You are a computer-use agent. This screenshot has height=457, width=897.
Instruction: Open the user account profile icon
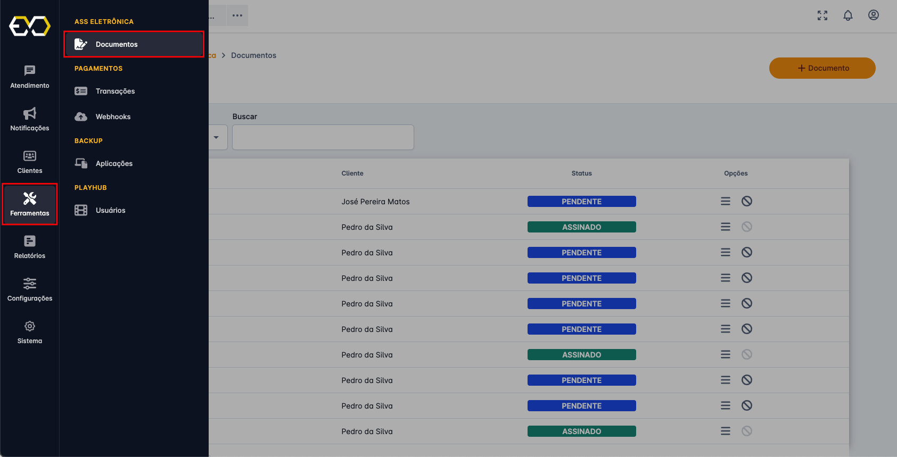tap(874, 15)
